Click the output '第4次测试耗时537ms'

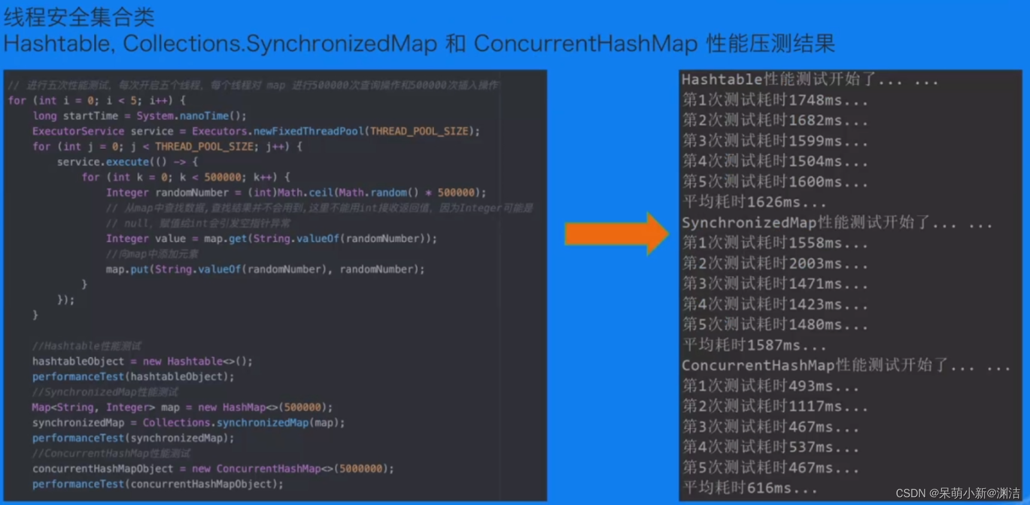[771, 447]
